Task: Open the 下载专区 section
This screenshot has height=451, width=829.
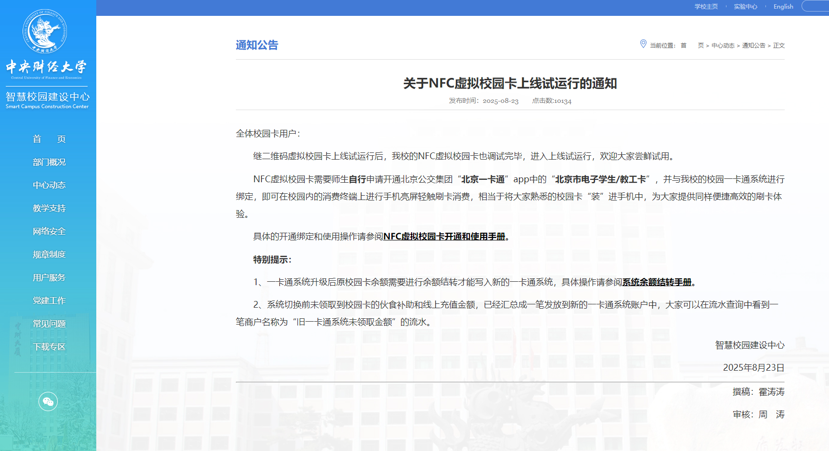Action: tap(49, 347)
